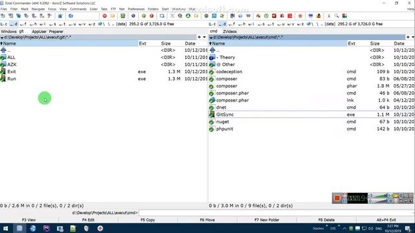Open the Preferences menu
The height and width of the screenshot is (233, 415).
coord(136,9)
